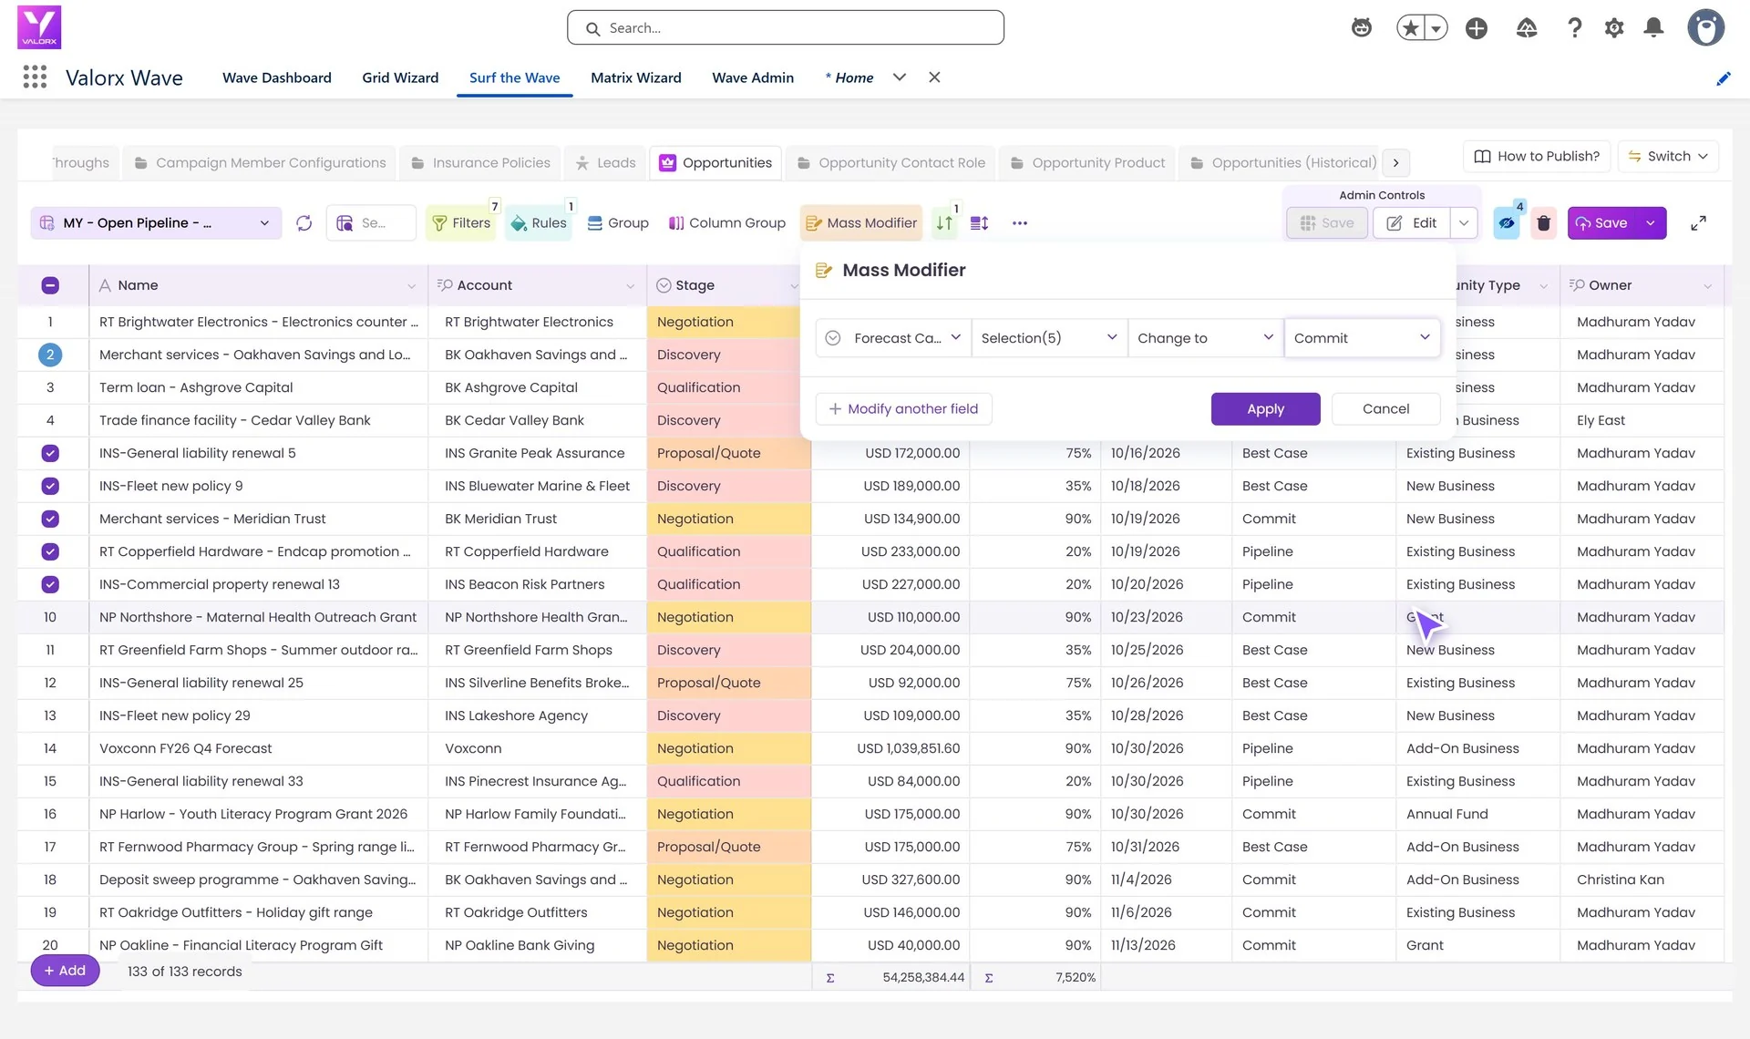The width and height of the screenshot is (1750, 1039).
Task: Toggle hidden changes eye icon
Action: coord(1507,223)
